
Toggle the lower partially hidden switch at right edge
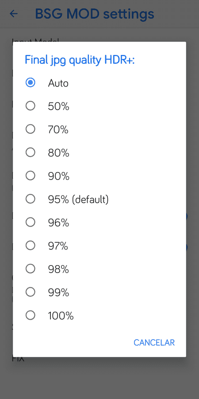click(x=187, y=247)
